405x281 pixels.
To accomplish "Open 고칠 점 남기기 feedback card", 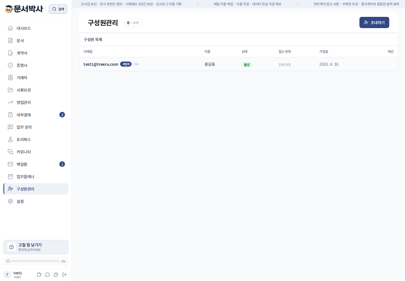I will [x=36, y=247].
